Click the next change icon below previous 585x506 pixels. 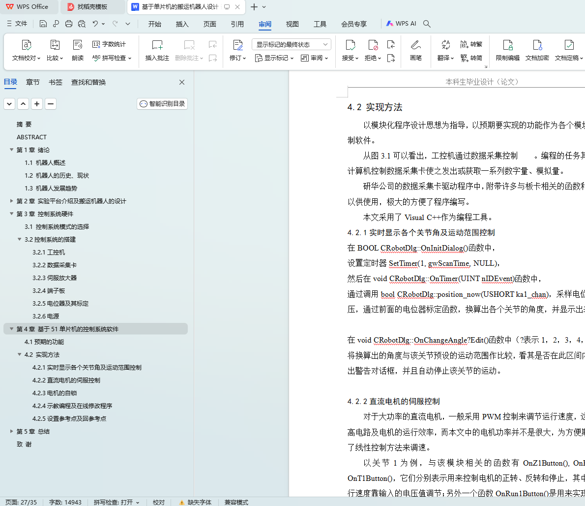(x=391, y=58)
